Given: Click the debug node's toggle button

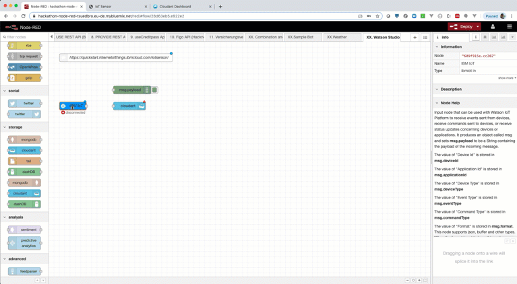Looking at the screenshot, I should click(x=154, y=90).
